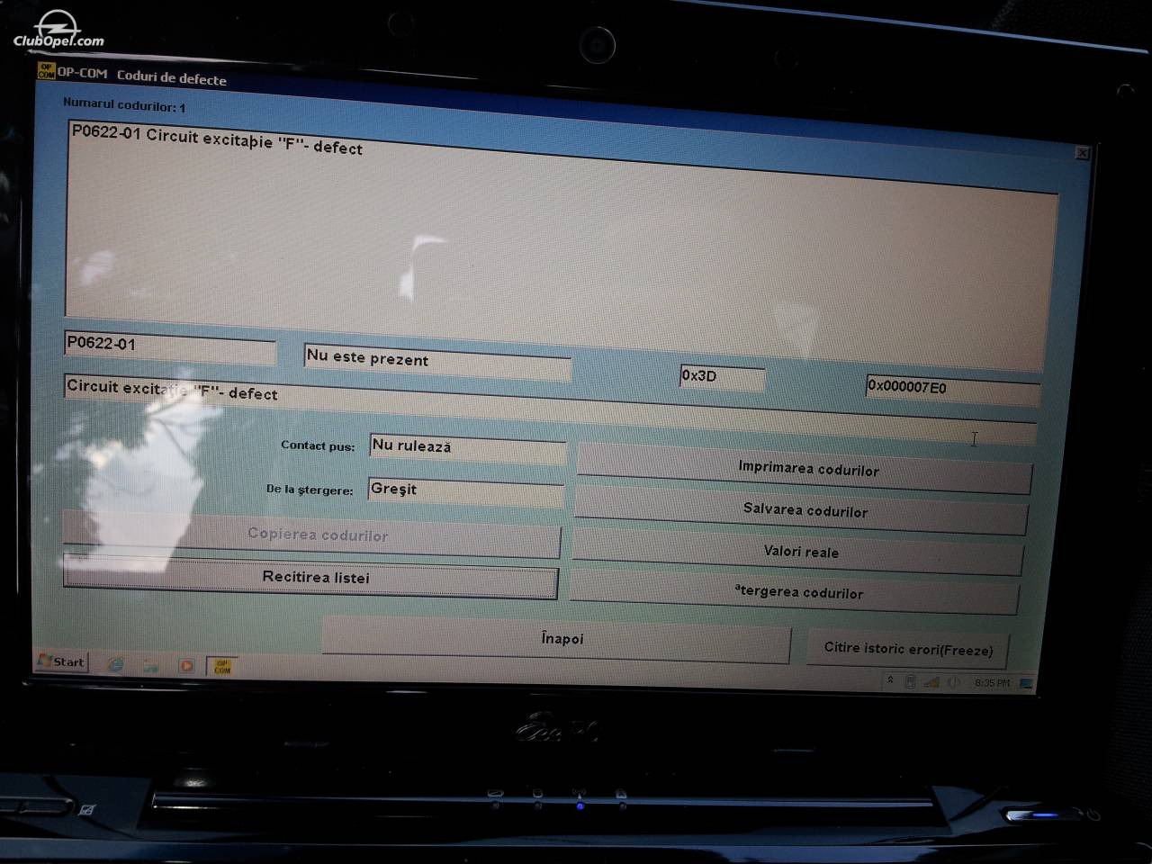Go back with the Înapoi button
The image size is (1152, 864).
(x=557, y=638)
